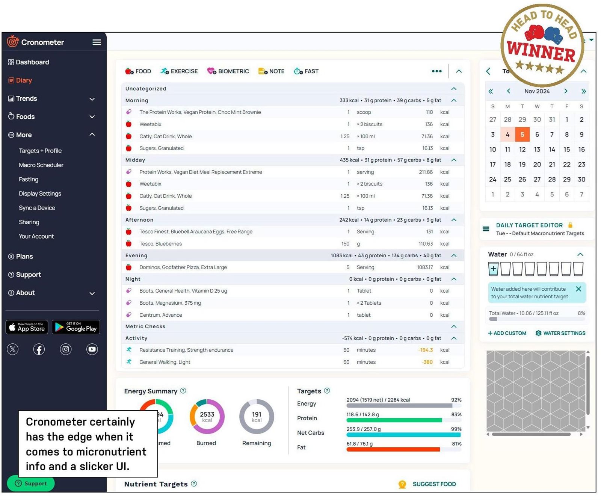The image size is (601, 500).
Task: Collapse the Water panel
Action: (x=580, y=254)
